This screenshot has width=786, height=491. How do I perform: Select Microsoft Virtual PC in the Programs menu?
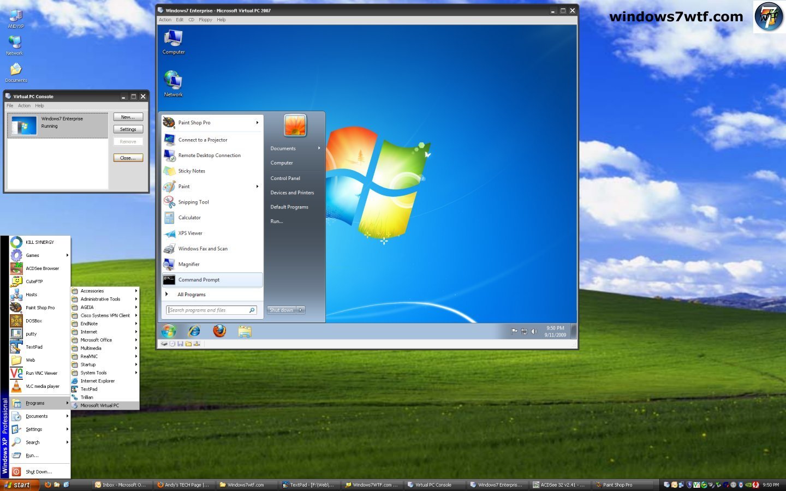pyautogui.click(x=105, y=406)
